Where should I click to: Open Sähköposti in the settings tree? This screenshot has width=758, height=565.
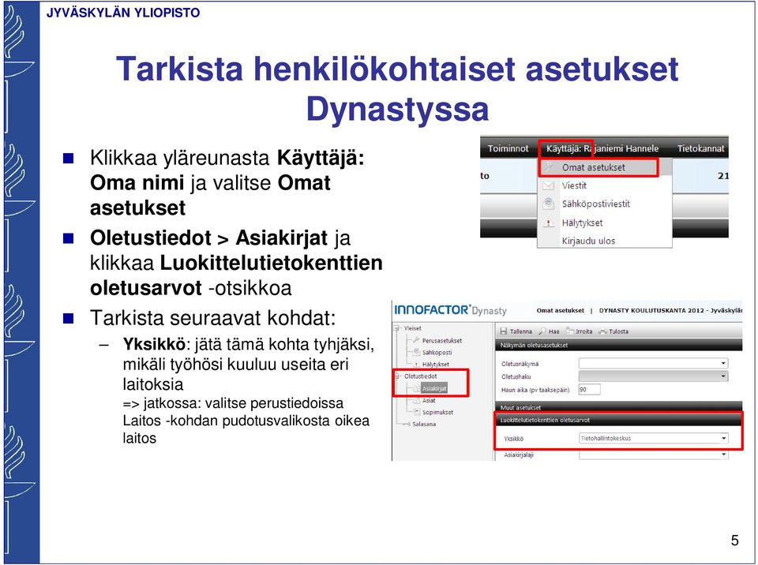(437, 353)
